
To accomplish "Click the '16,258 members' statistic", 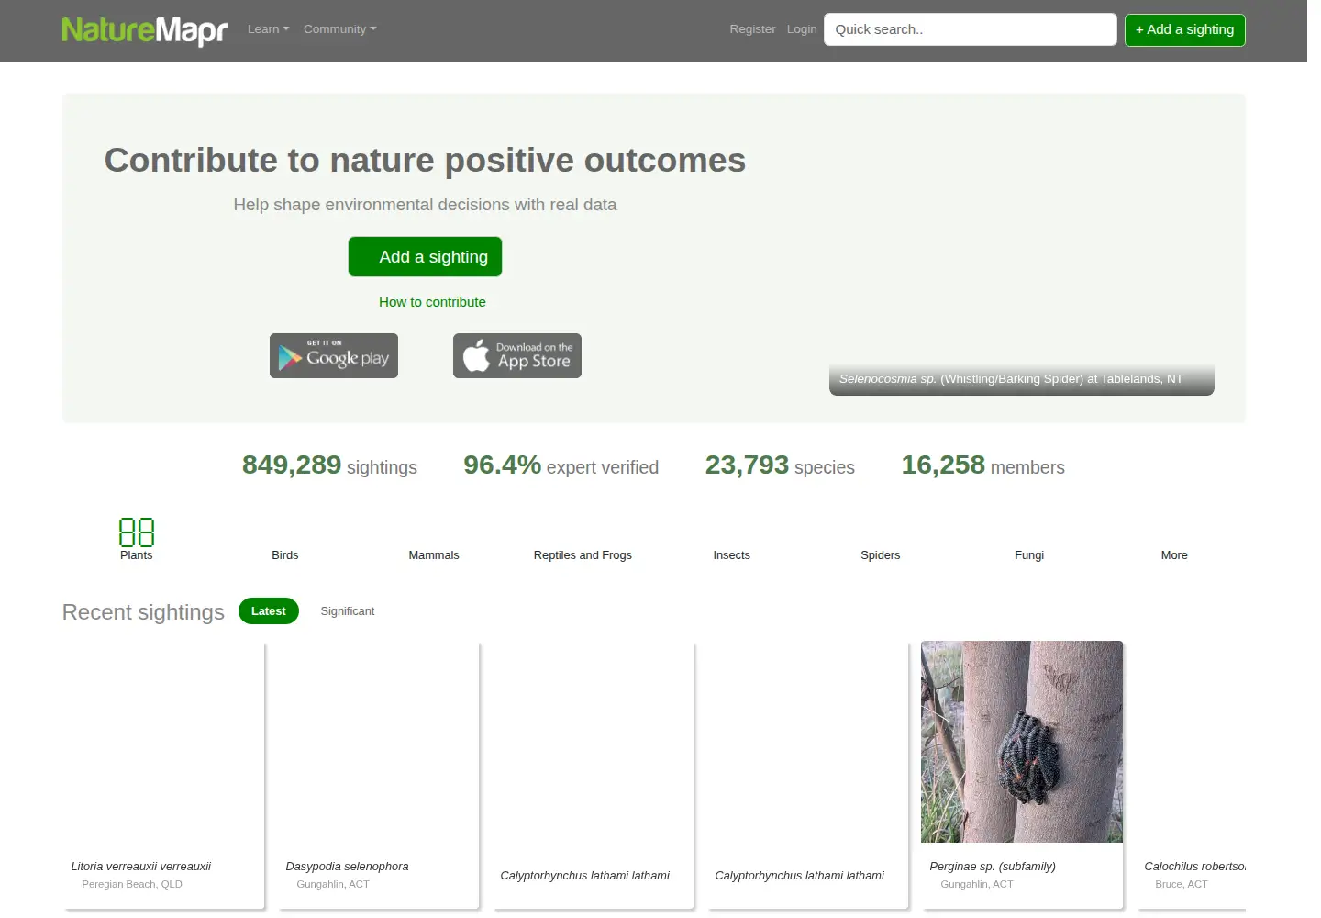I will tap(982, 465).
